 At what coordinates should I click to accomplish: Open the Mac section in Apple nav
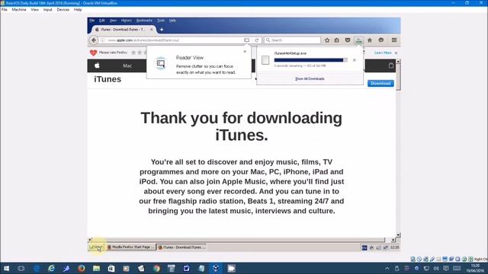[127, 66]
